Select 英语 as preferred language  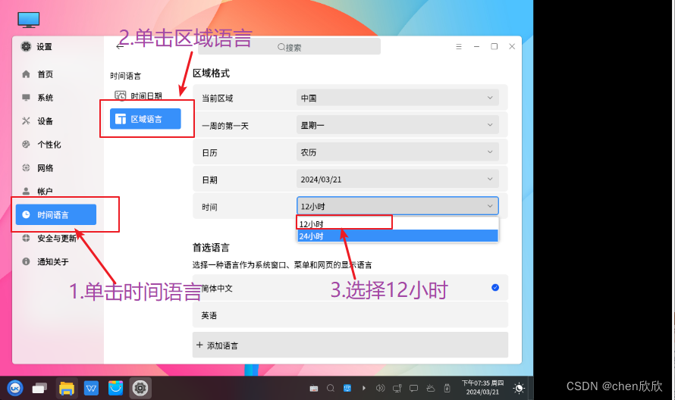350,315
